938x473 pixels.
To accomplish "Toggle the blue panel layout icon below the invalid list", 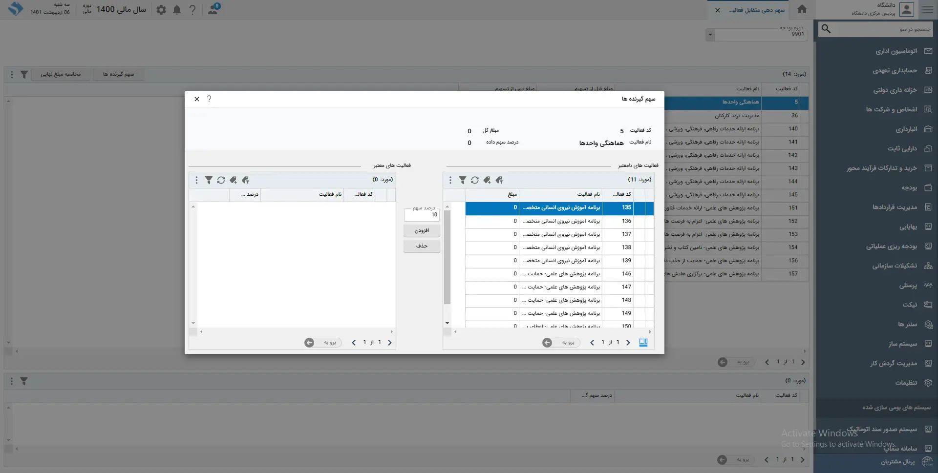I will 643,343.
